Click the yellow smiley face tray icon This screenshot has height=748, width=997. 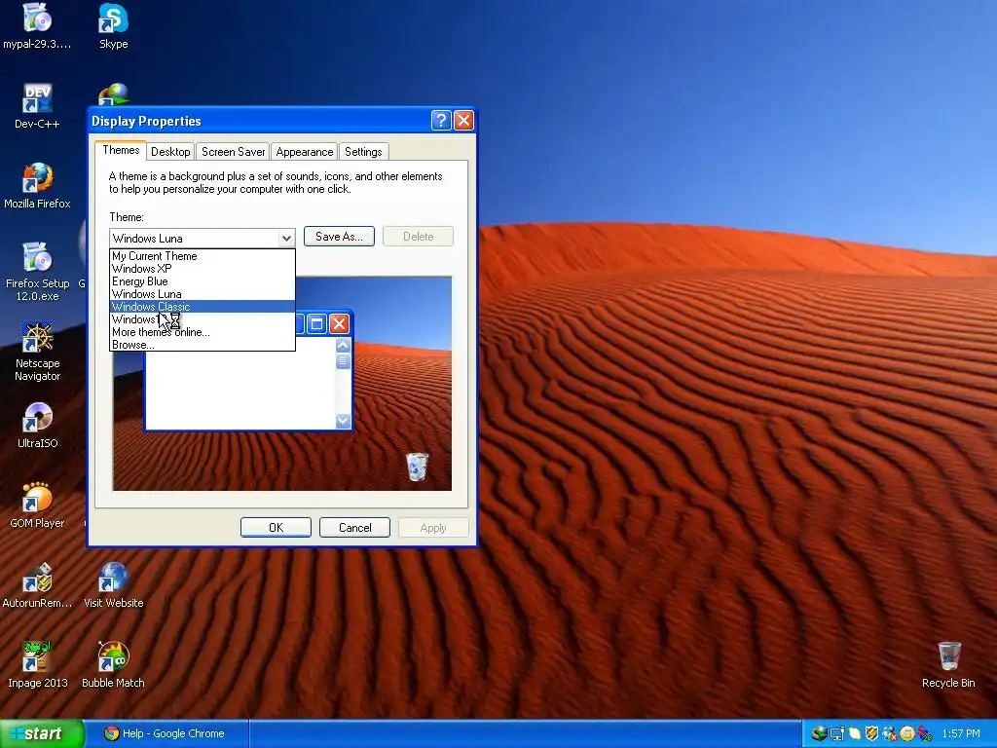pyautogui.click(x=907, y=733)
